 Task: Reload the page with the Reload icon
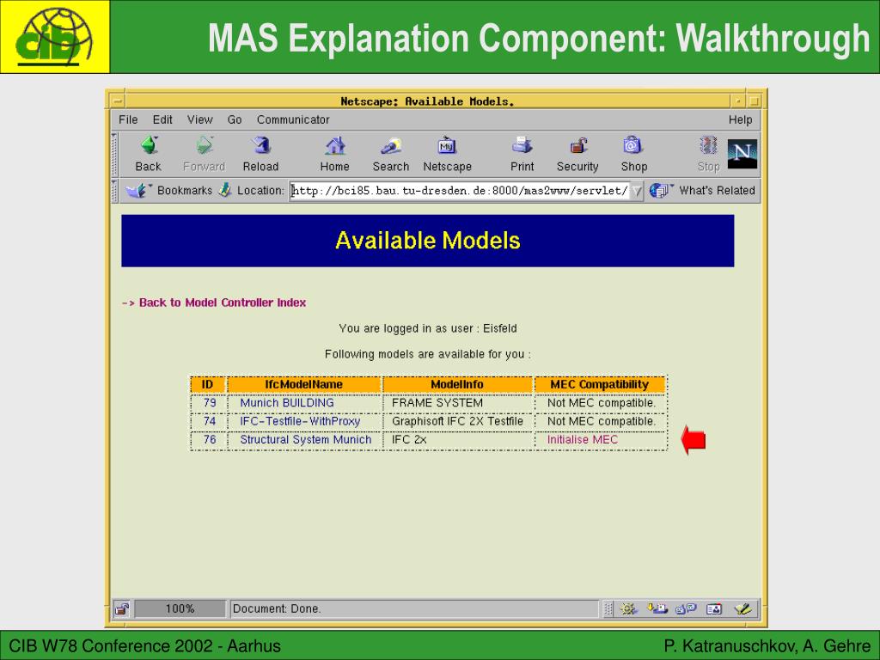pyautogui.click(x=261, y=146)
